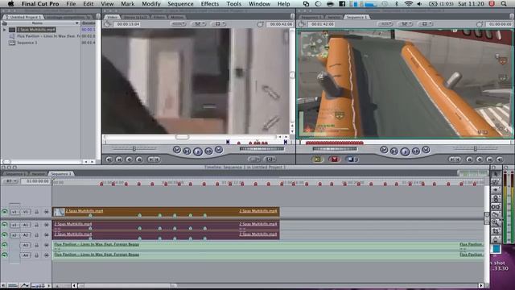Screen dimensions: 515x290
Task: Open the Mark menu
Action: (127, 4)
